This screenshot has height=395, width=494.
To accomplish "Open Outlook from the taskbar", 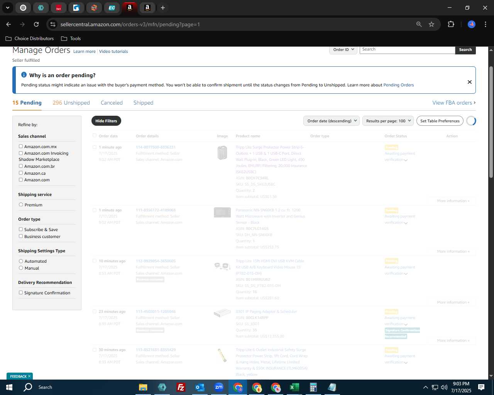I will pos(200,387).
